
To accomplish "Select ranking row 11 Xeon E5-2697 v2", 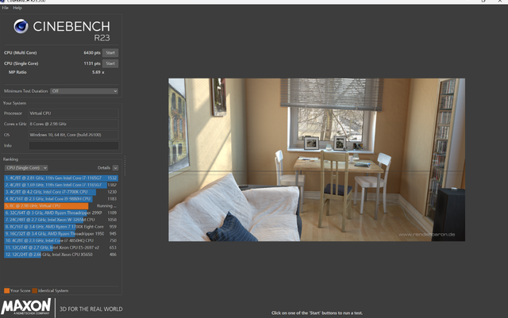I will 61,247.
